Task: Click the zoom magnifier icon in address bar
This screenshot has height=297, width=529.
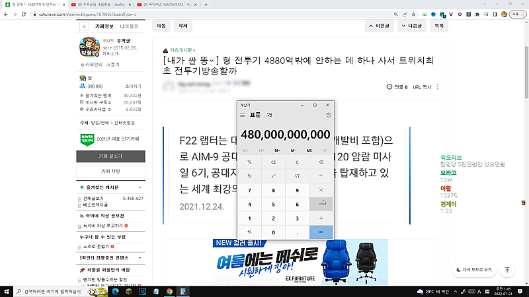Action: pyautogui.click(x=395, y=15)
